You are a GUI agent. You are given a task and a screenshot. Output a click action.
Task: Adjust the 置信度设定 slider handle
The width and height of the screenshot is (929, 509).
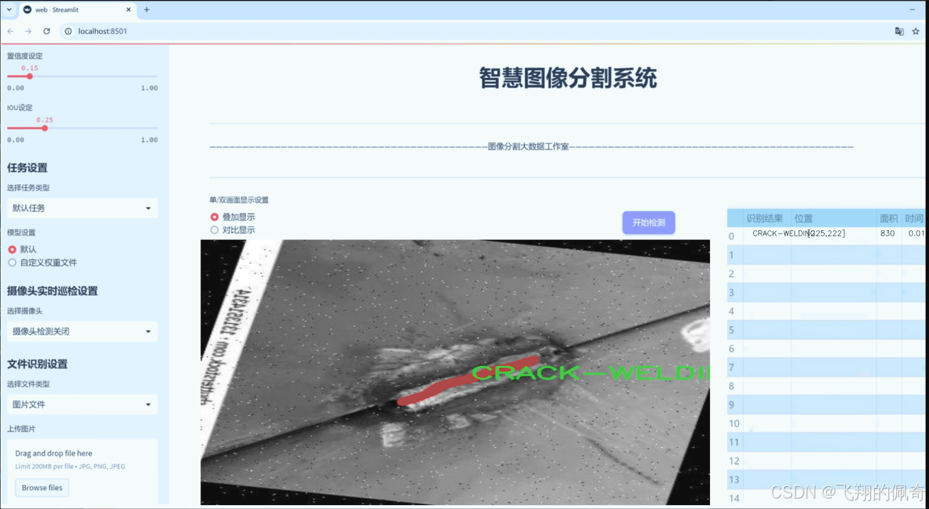[x=29, y=76]
